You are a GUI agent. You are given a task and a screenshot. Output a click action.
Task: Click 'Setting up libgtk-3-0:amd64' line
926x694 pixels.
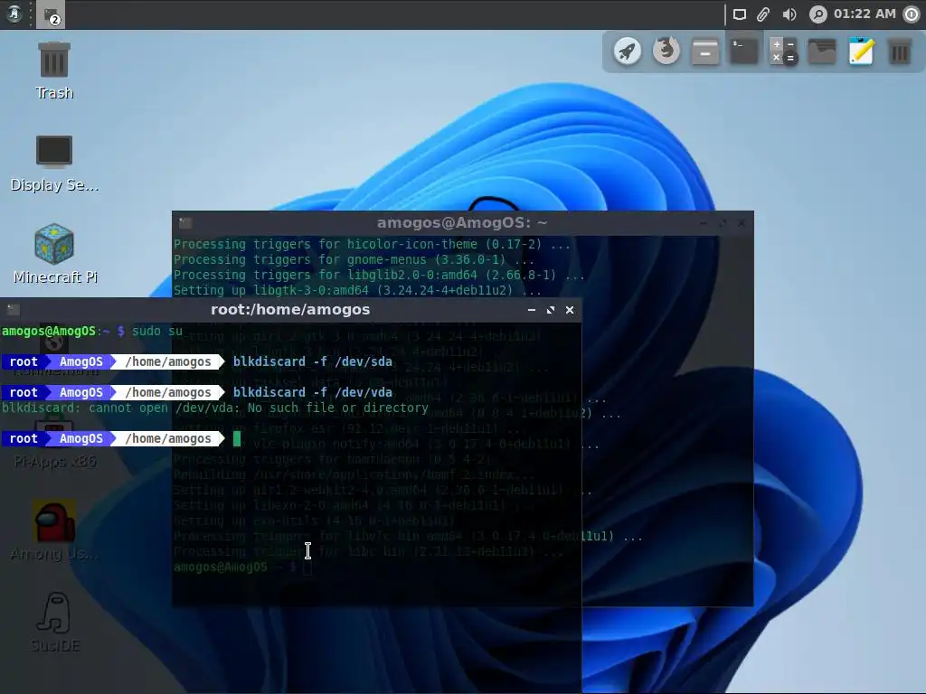tap(357, 290)
